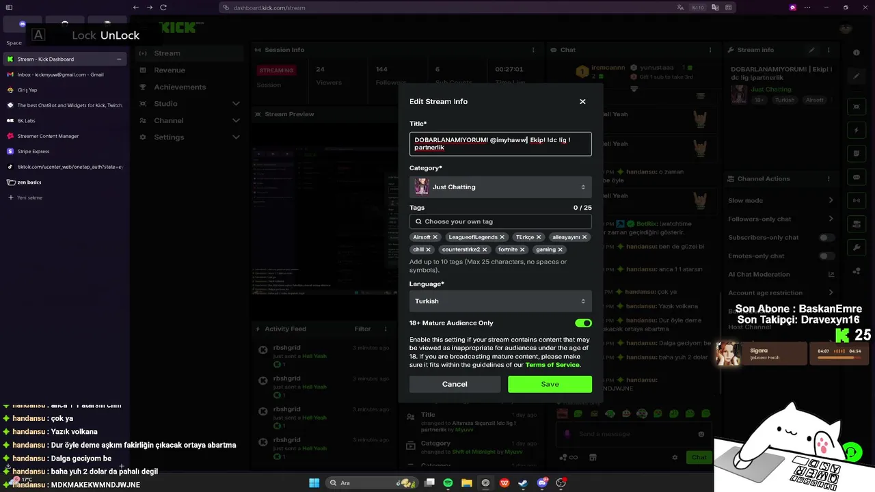This screenshot has height=492, width=875.
Task: Open Spotify from the taskbar
Action: point(448,482)
